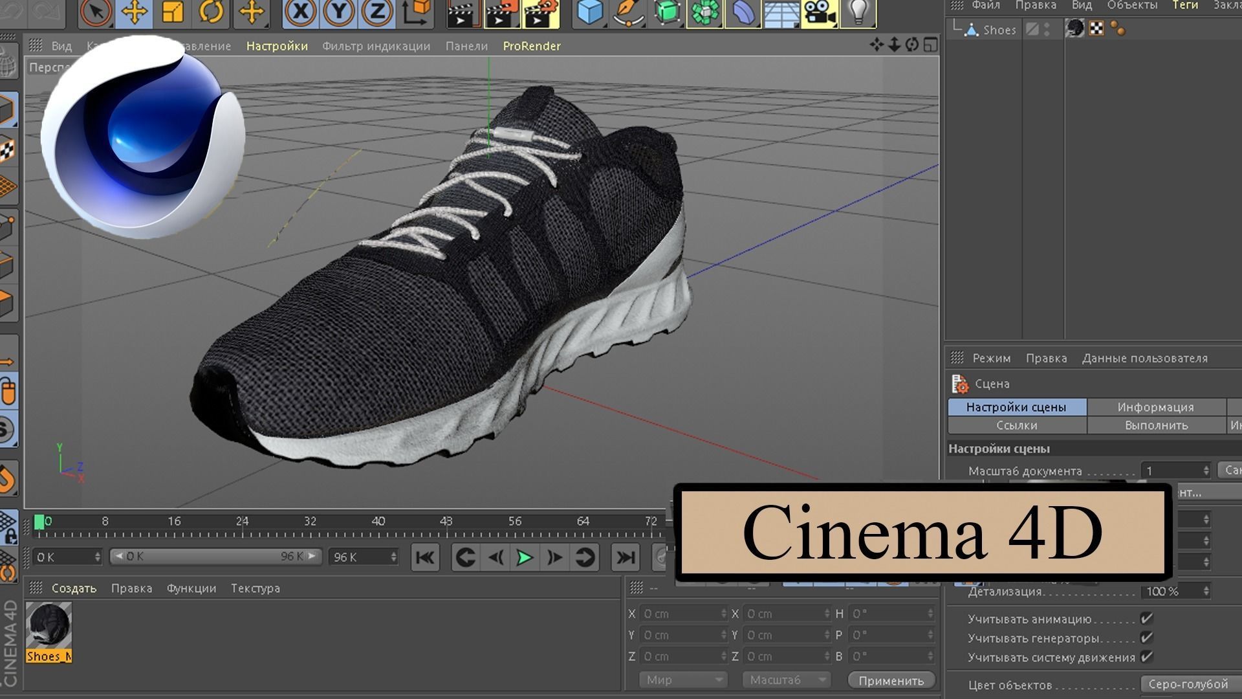Adjust Детализация 100% stepper
Viewport: 1242px width, 699px height.
pos(1206,591)
